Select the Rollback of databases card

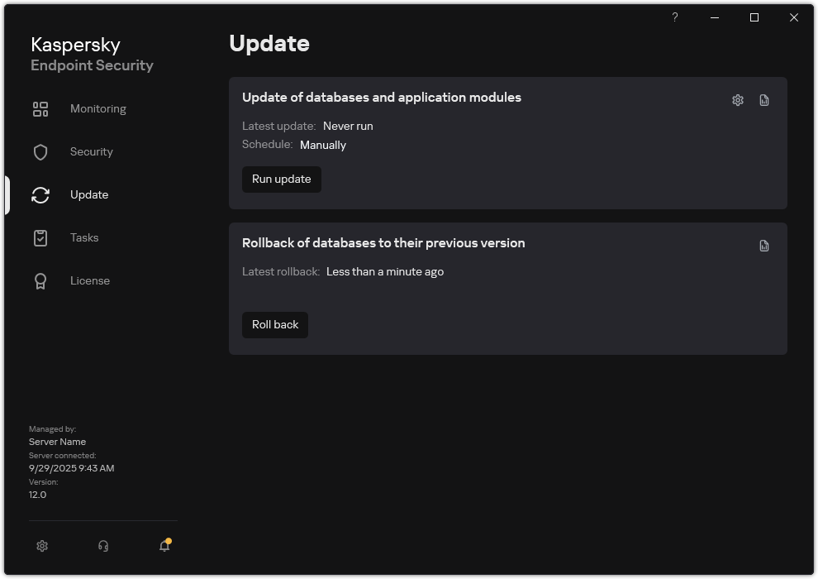point(383,242)
